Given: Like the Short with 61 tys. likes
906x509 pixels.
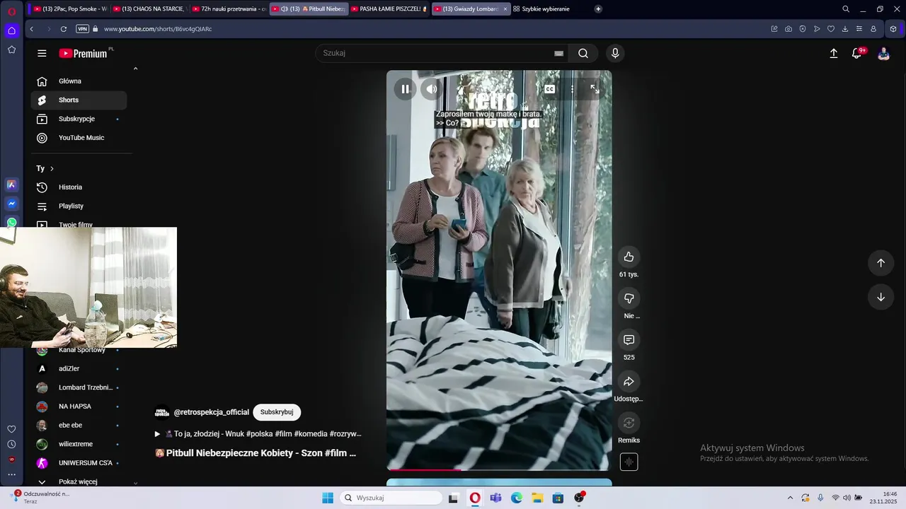Looking at the screenshot, I should [x=629, y=257].
